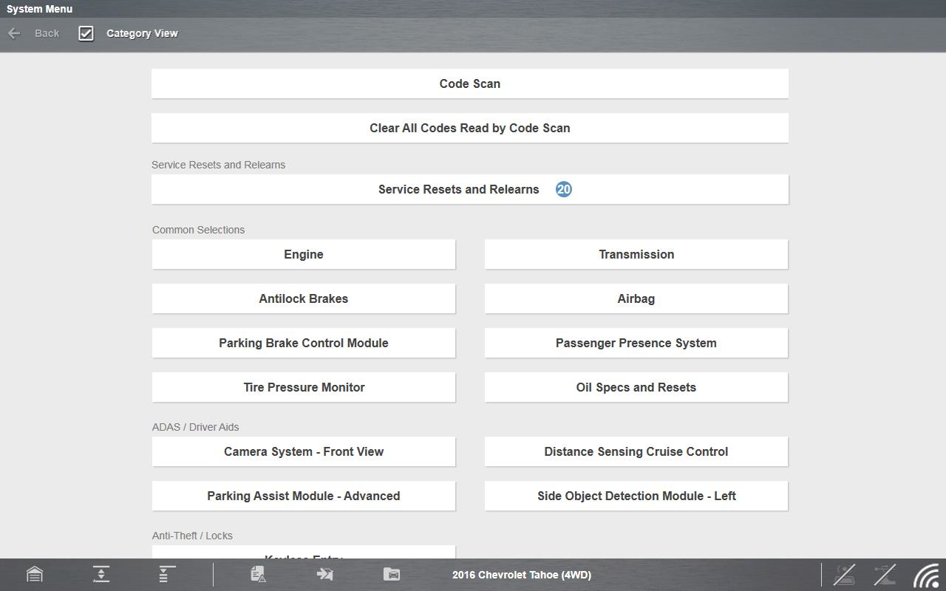Screen dimensions: 946x591
Task: Click the crossed-out wireless device connection icon
Action: pyautogui.click(x=844, y=574)
